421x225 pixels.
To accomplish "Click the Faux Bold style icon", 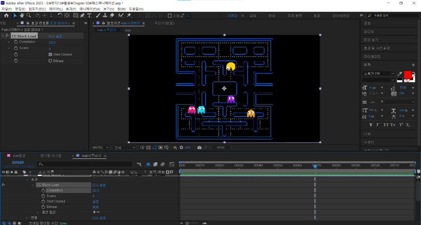I will pos(371,125).
